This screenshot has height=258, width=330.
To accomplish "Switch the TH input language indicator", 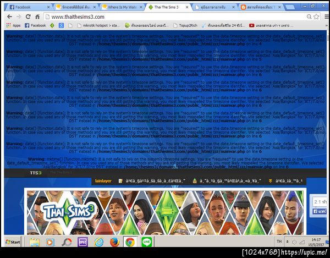I will coord(279,241).
